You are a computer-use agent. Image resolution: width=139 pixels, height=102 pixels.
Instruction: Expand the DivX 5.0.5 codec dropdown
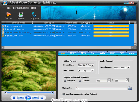92,65
